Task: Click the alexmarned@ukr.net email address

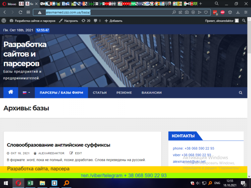Action: pos(189,162)
